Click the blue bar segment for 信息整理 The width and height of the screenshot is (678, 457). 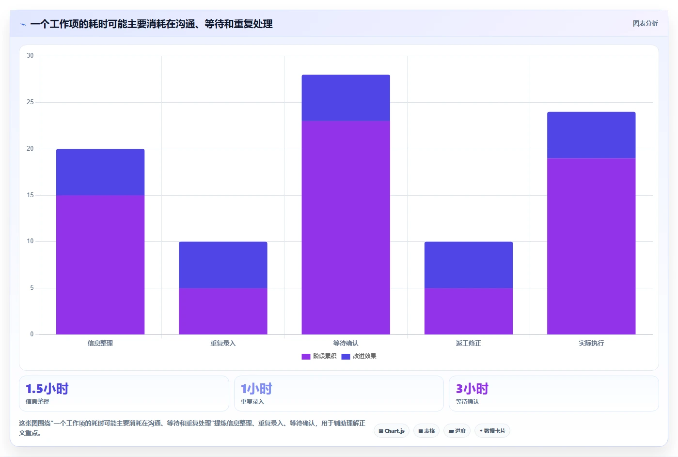[x=100, y=172]
